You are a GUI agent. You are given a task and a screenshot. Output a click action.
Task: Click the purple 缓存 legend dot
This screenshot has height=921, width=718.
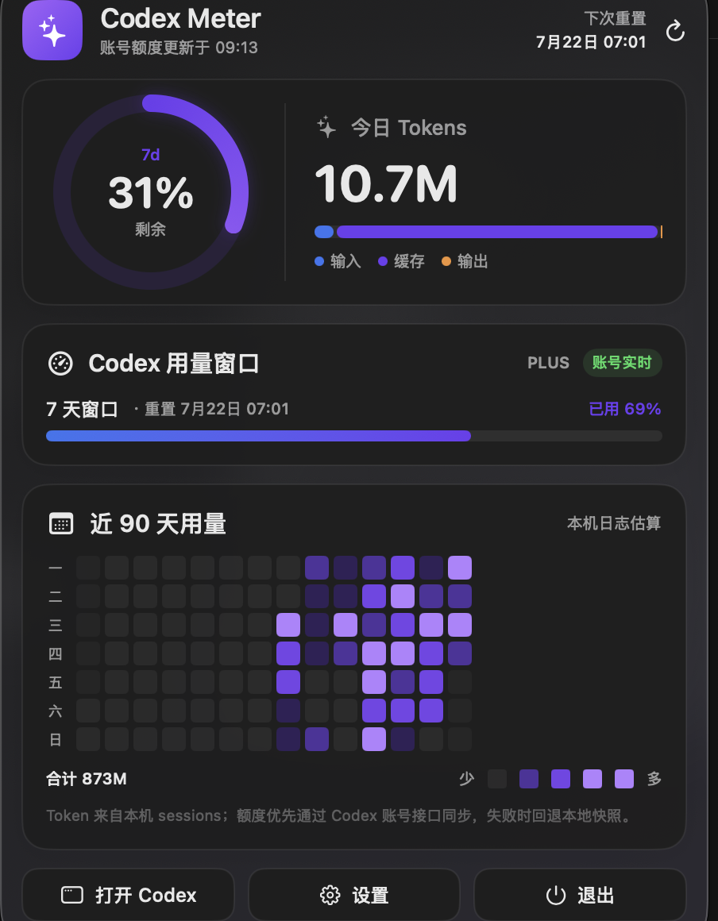(x=383, y=261)
